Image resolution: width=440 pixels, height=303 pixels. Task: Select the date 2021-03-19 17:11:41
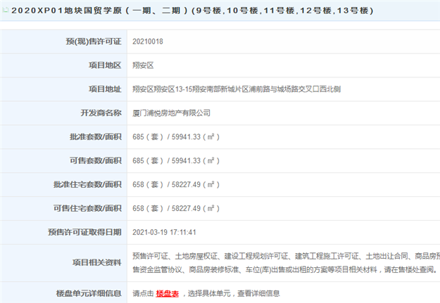coord(164,232)
